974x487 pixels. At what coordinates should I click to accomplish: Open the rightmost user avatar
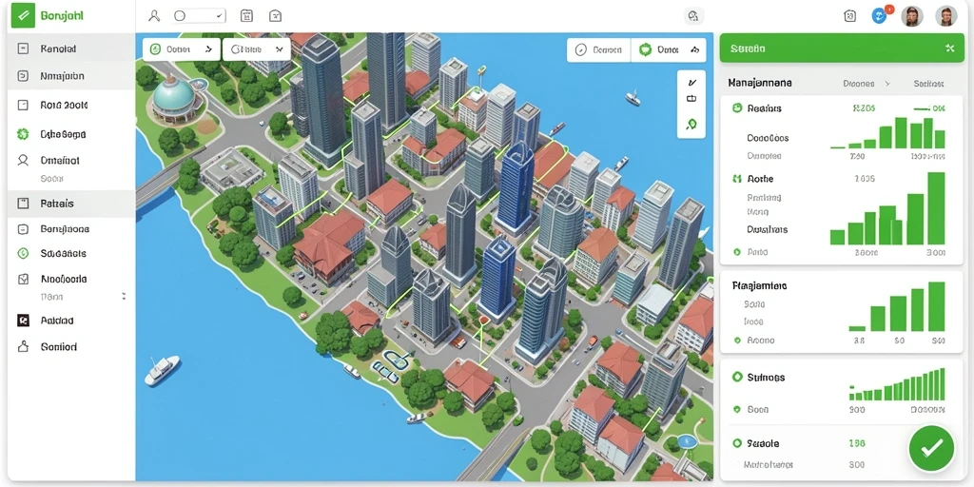[x=946, y=15]
